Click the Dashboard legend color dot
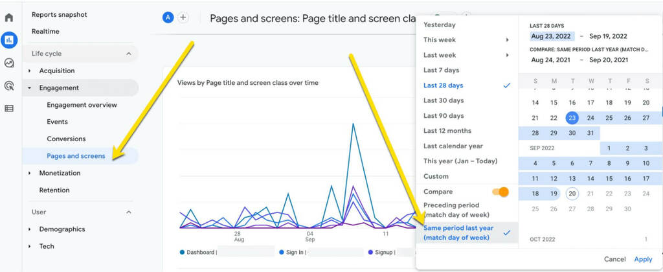The height and width of the screenshot is (272, 663). (183, 252)
